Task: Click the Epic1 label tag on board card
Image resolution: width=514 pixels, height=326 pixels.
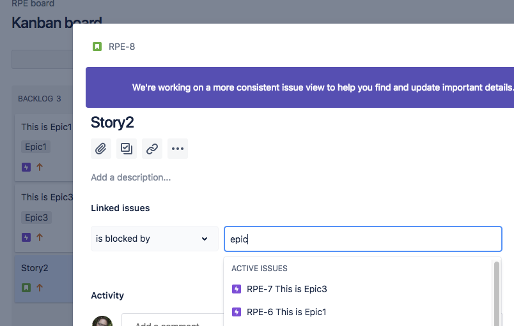Action: tap(36, 147)
